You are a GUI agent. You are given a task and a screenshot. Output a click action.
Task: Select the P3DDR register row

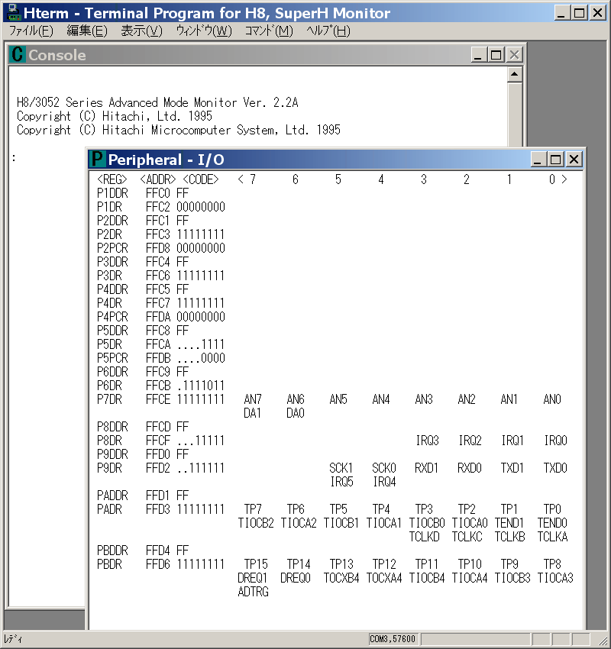coord(143,262)
